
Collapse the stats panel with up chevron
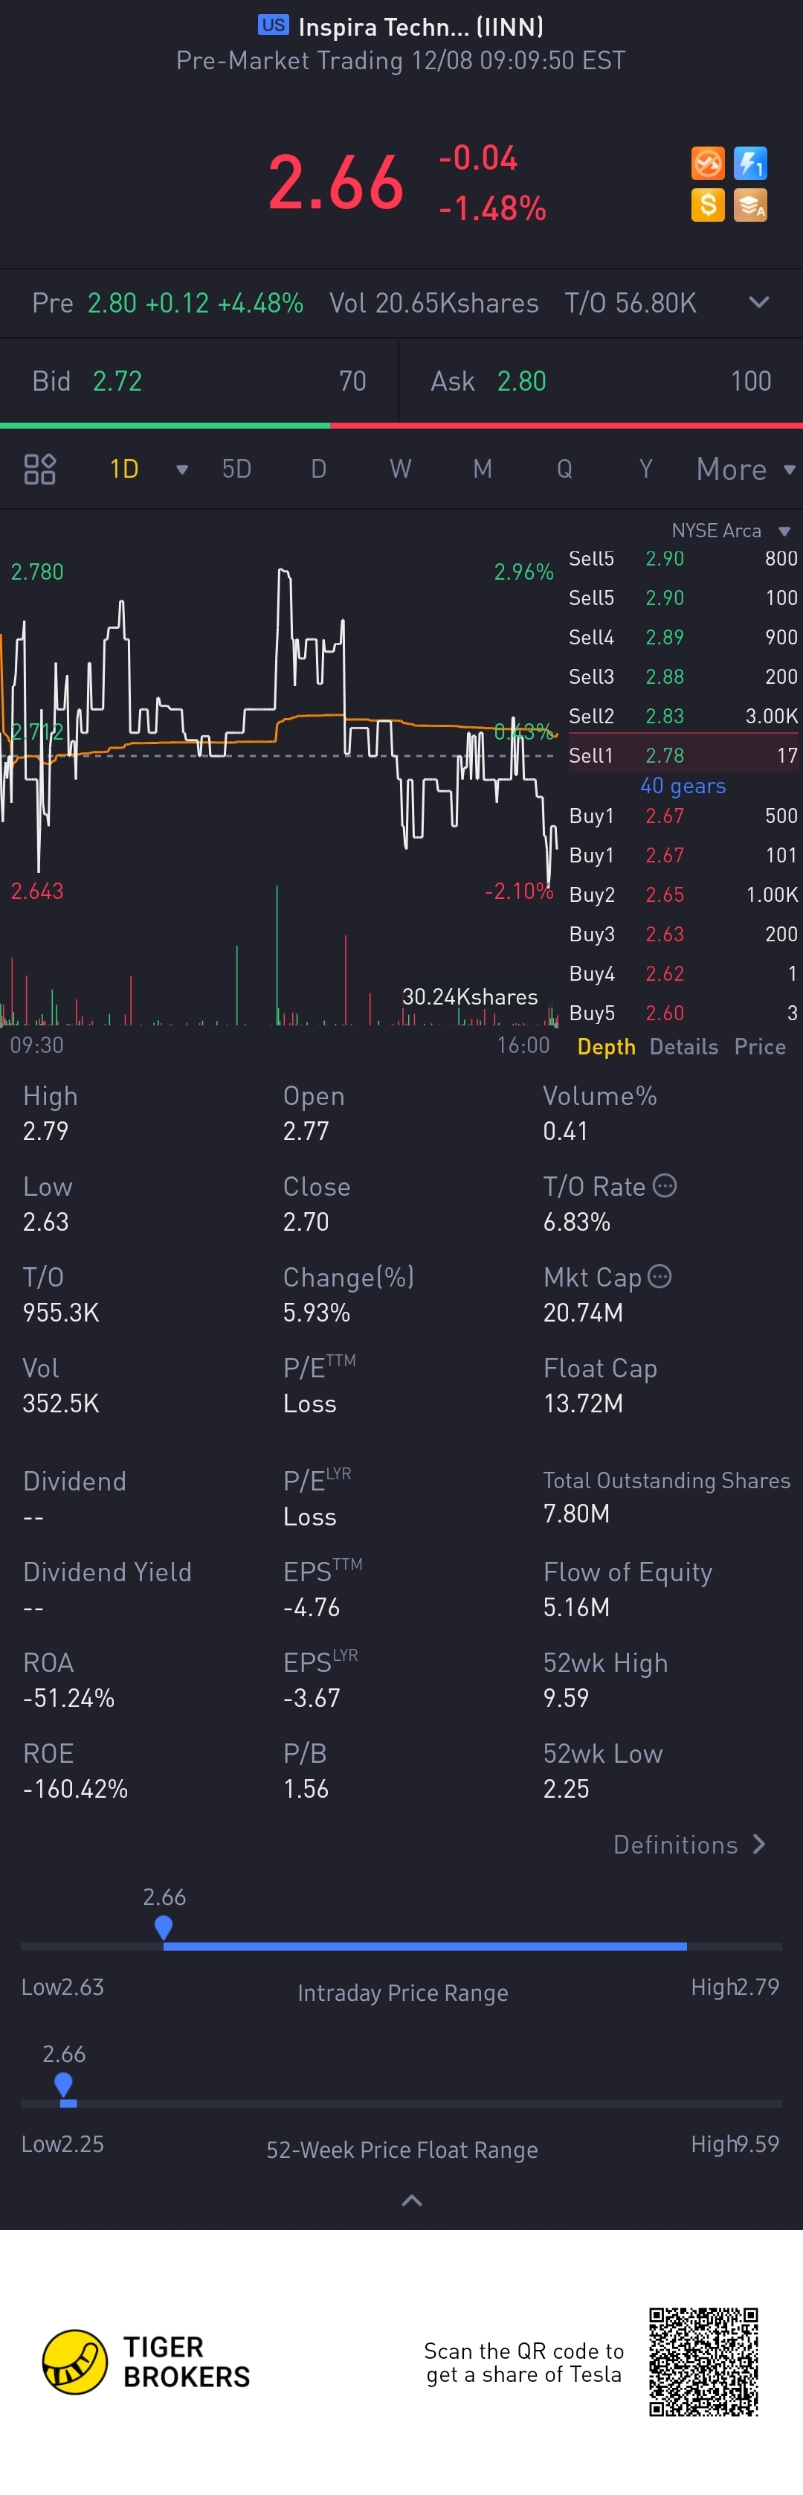[411, 2200]
